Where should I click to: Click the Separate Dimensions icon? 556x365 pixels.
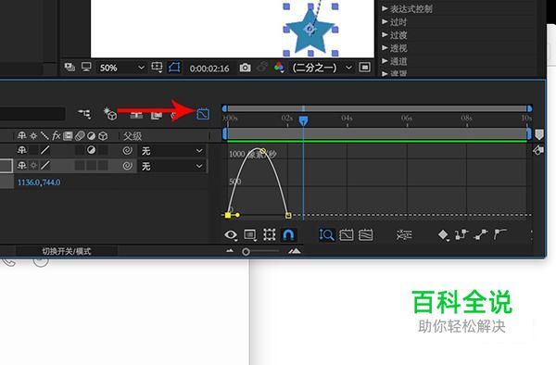[x=404, y=234]
